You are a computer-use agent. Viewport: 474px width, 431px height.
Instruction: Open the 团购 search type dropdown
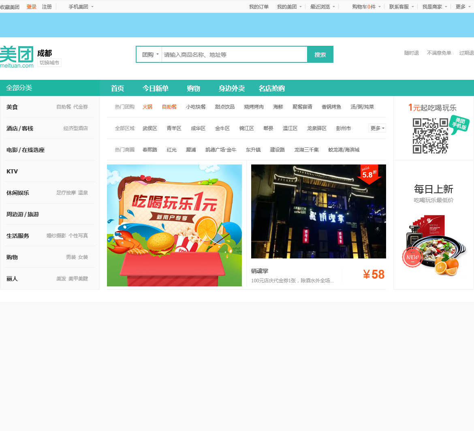(150, 55)
